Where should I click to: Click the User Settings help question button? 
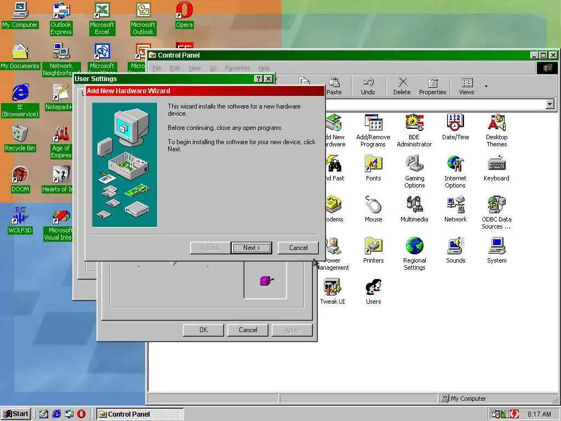(259, 79)
